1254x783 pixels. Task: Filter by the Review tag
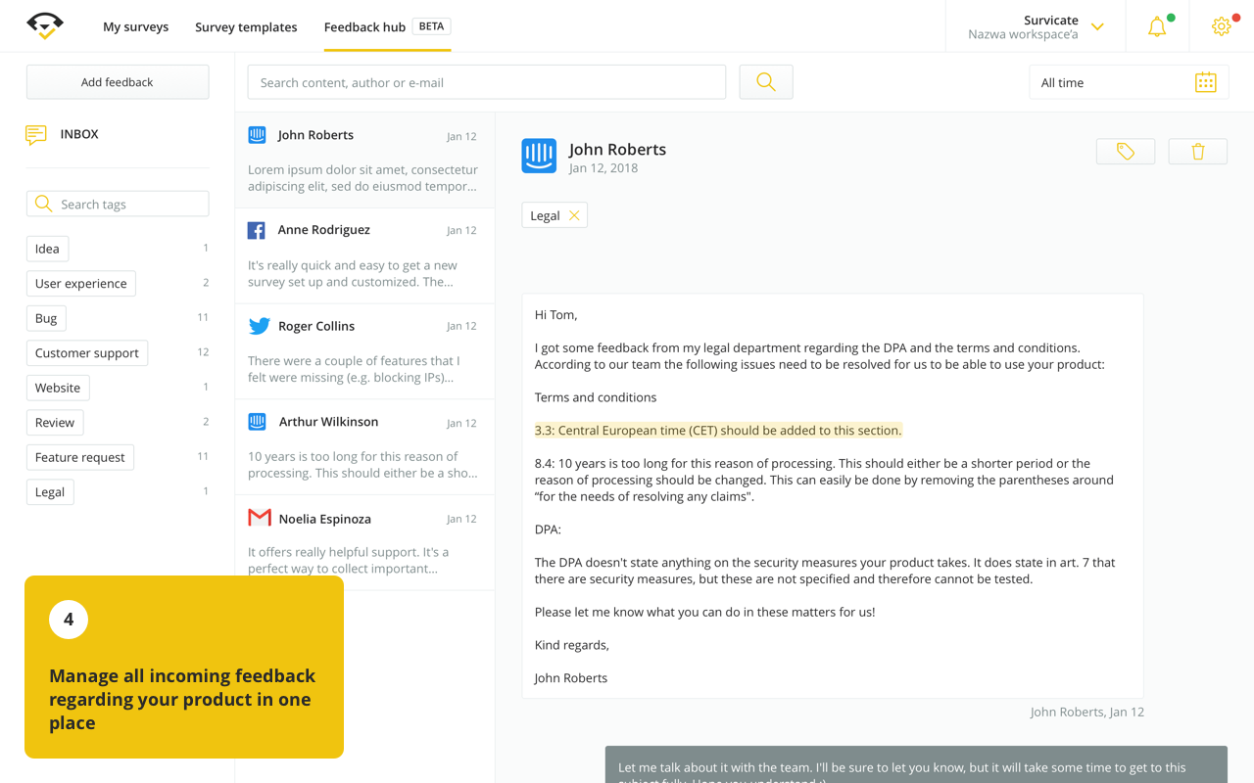tap(55, 422)
